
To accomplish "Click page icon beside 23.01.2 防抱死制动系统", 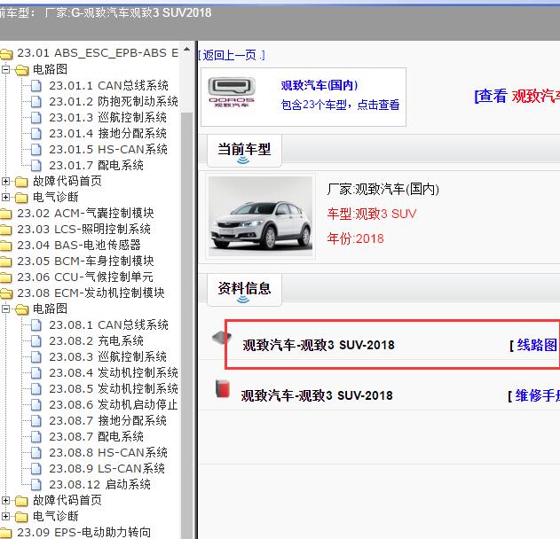I will tap(35, 102).
